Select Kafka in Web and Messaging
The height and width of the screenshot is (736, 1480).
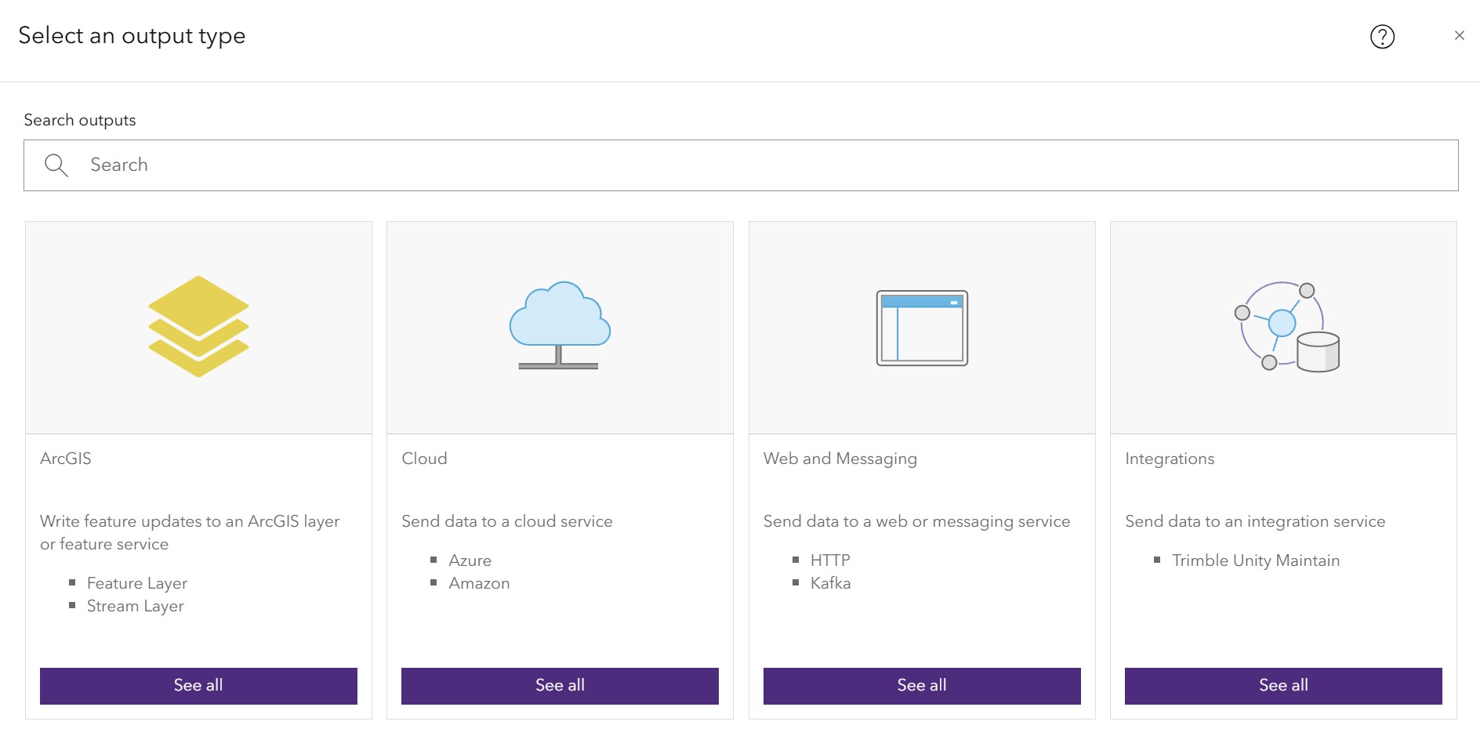(831, 583)
